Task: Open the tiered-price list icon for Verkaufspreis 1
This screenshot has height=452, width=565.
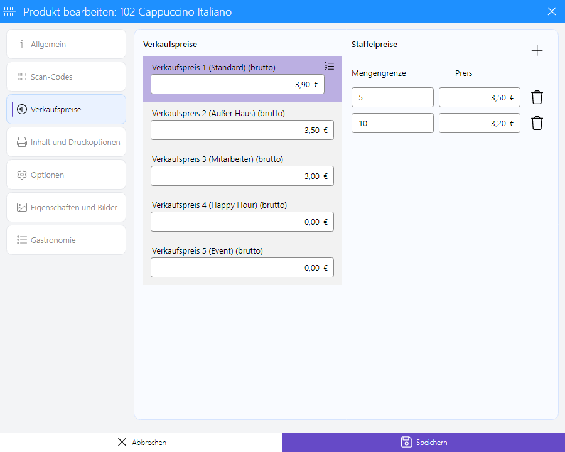Action: [x=330, y=67]
